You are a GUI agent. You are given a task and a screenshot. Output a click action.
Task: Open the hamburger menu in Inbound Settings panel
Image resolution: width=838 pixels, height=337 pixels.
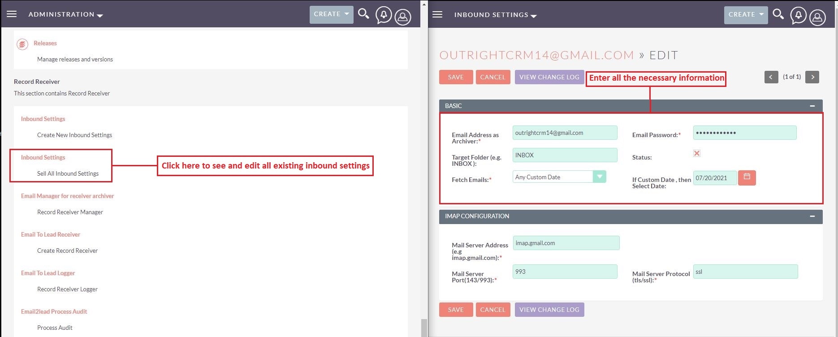coord(437,15)
